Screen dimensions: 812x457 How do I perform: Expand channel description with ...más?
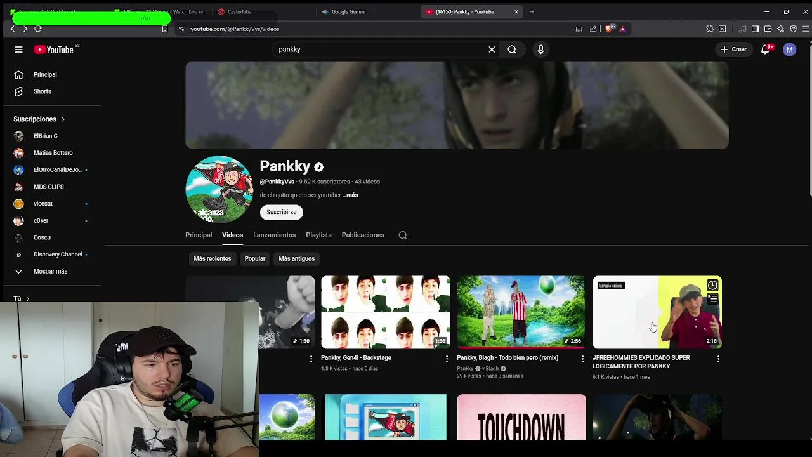(350, 195)
